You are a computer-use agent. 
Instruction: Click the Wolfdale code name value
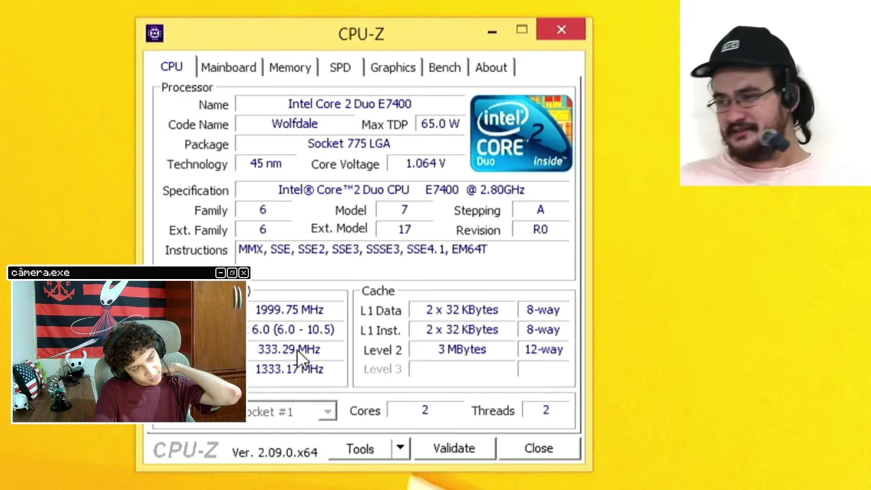point(295,124)
